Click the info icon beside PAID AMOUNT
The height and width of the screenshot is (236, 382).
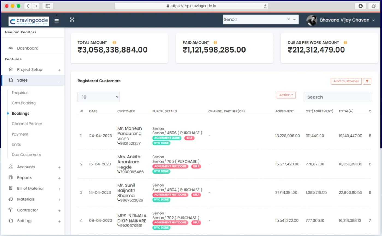[x=215, y=42]
